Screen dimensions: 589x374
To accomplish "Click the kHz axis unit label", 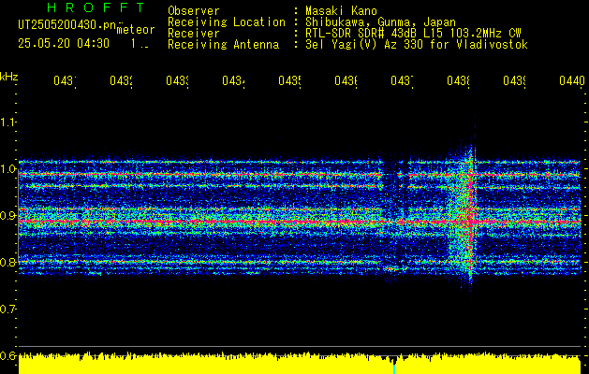I will [8, 78].
